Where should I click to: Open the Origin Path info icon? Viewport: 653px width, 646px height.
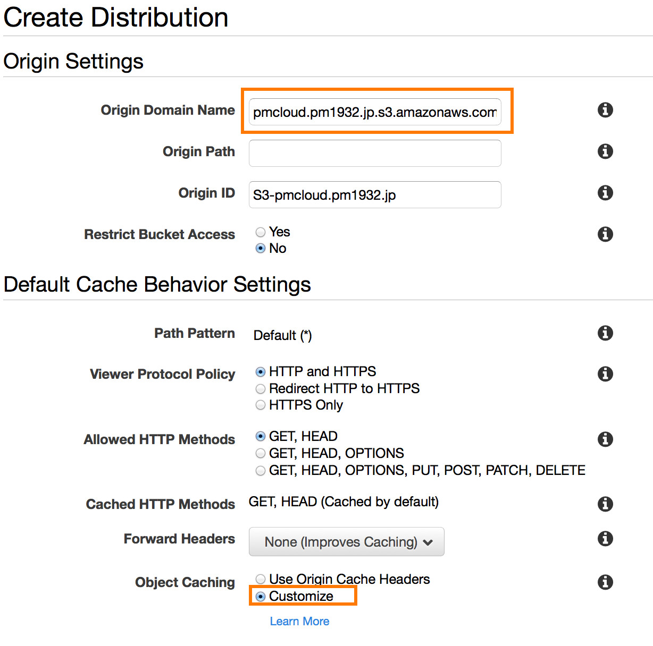[605, 151]
